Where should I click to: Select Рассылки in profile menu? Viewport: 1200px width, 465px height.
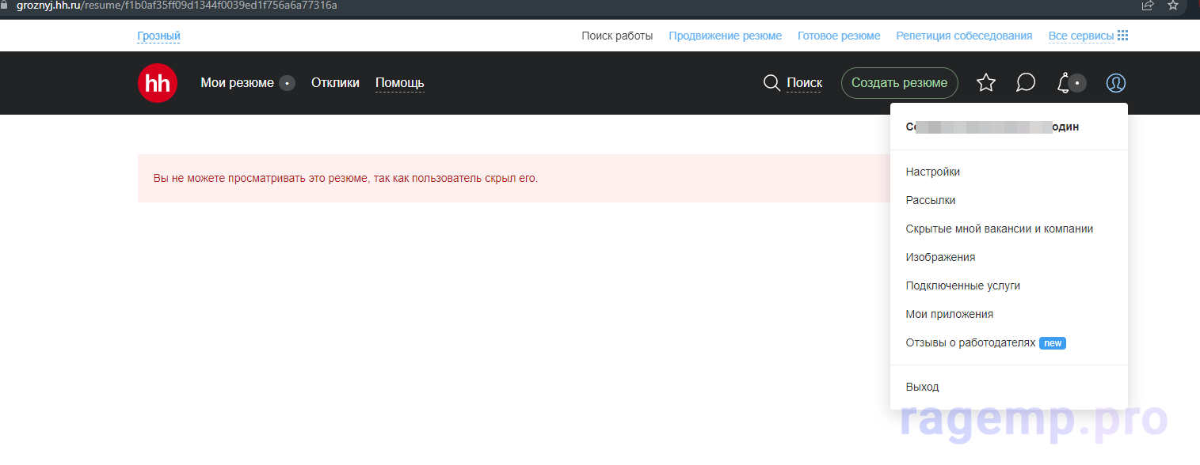click(930, 200)
